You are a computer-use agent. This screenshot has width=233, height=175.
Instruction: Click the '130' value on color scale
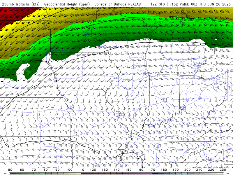[x=105, y=170]
